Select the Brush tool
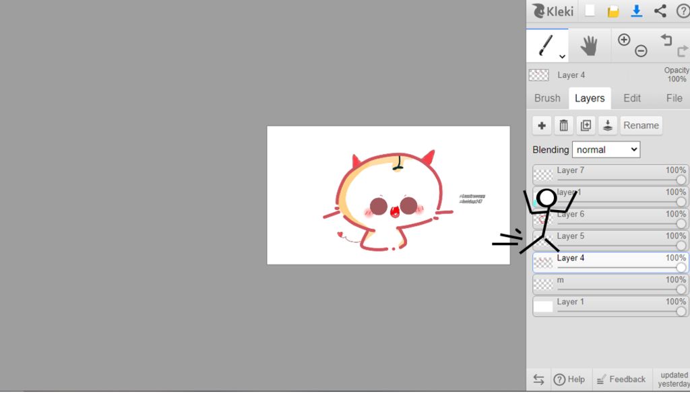 point(547,46)
